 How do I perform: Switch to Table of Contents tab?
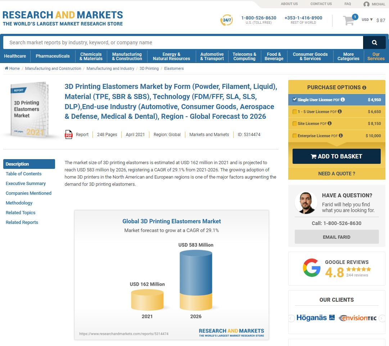24,174
